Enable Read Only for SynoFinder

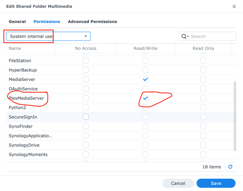203,126
